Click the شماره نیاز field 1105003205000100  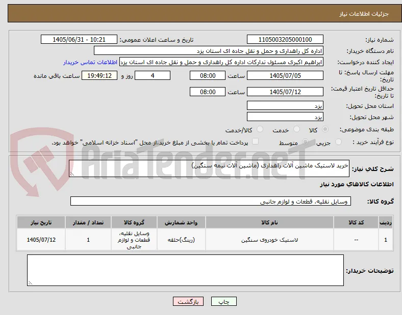pyautogui.click(x=285, y=39)
